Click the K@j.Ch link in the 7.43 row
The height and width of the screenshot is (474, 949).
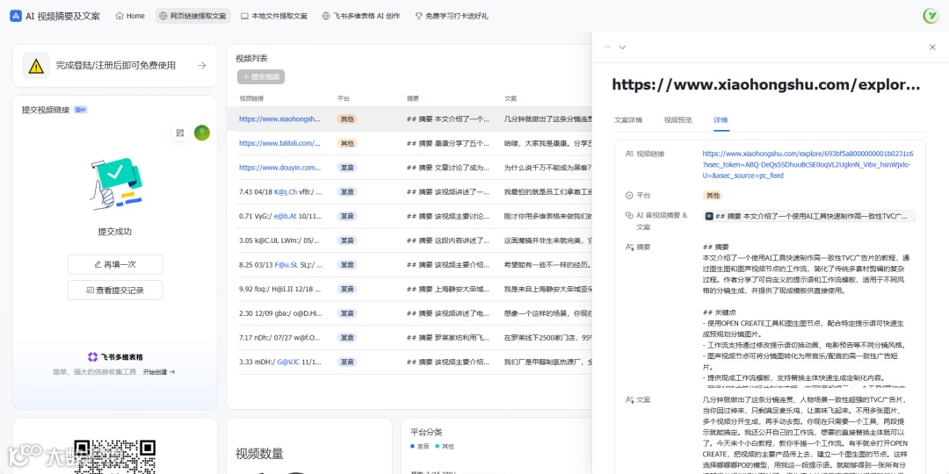tap(286, 191)
